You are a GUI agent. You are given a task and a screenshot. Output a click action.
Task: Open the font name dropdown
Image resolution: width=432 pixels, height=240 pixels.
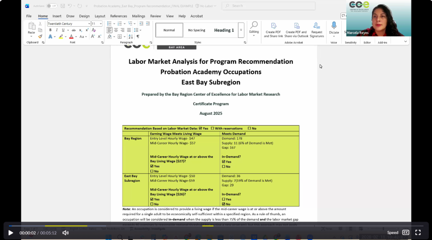[x=89, y=24]
